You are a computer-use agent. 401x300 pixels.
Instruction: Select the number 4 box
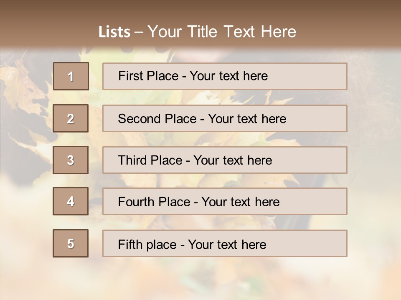(71, 201)
